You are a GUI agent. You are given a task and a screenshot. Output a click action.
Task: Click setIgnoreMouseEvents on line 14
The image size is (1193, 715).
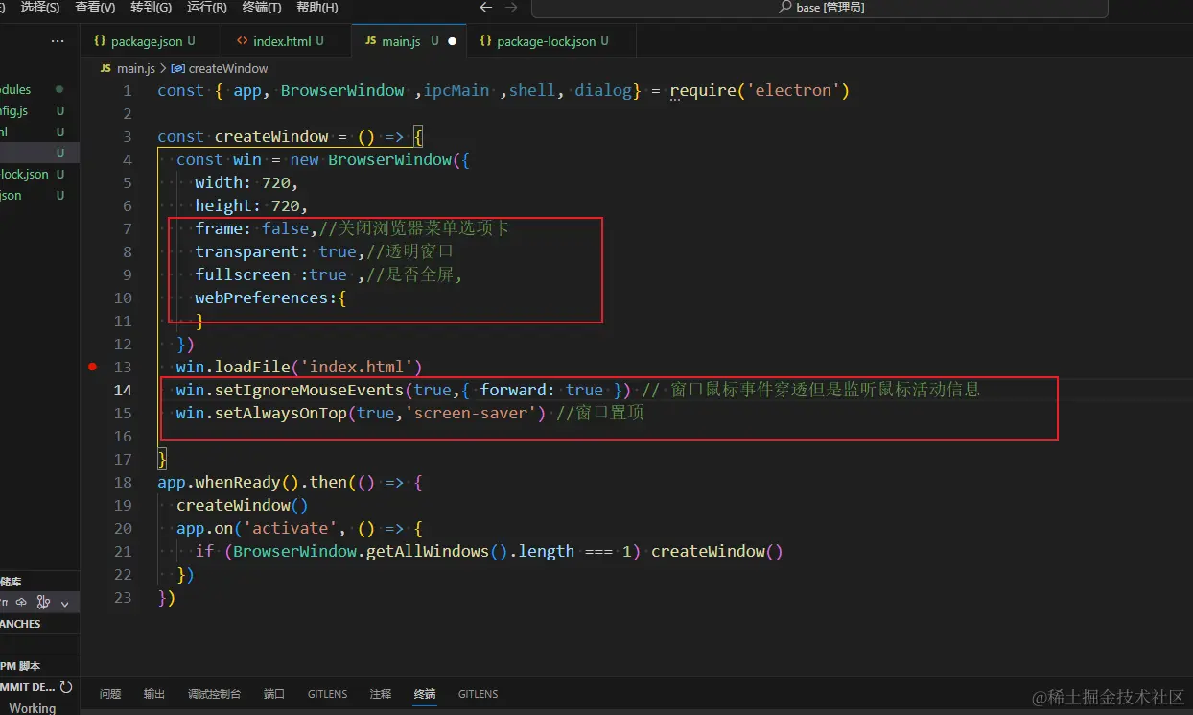309,390
